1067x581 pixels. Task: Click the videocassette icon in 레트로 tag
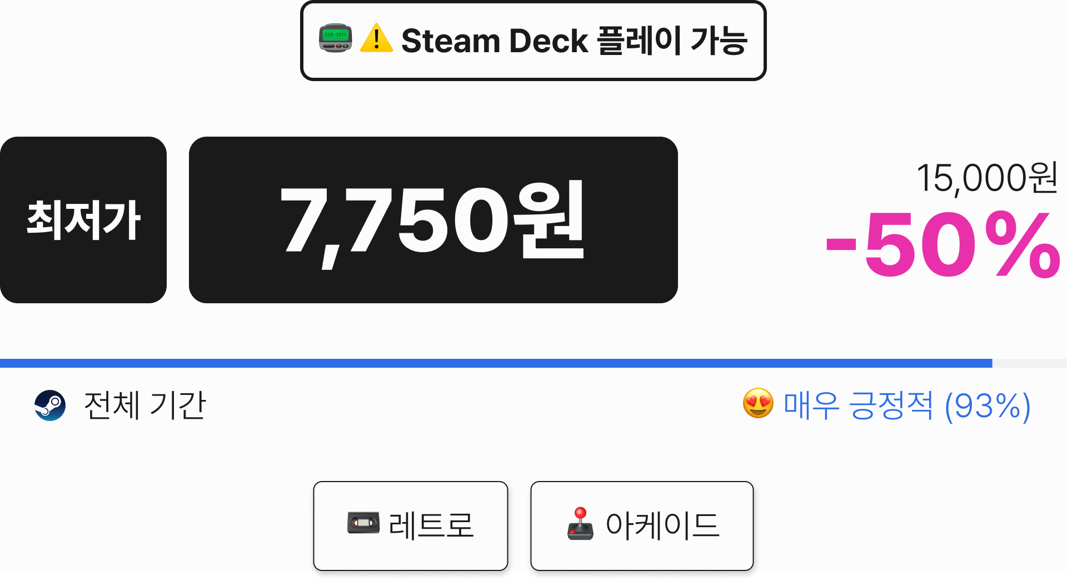pos(363,523)
